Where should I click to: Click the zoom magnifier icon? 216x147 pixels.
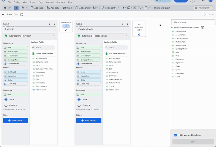[x=23, y=8]
